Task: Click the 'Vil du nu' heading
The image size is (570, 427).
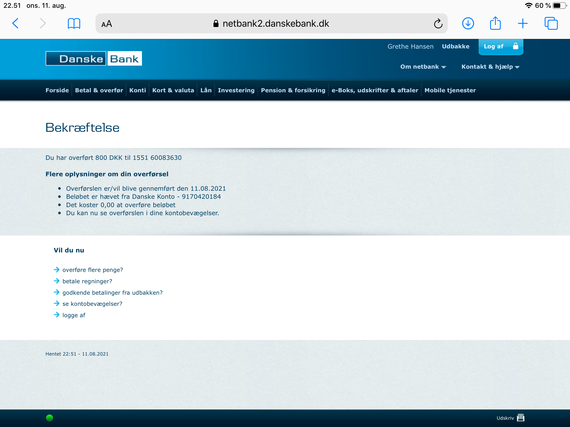Action: coord(69,250)
